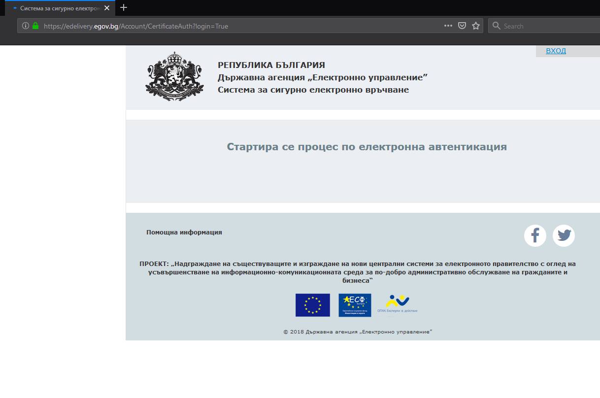Open the Pocket save icon in the address bar
600x398 pixels.
coord(462,26)
